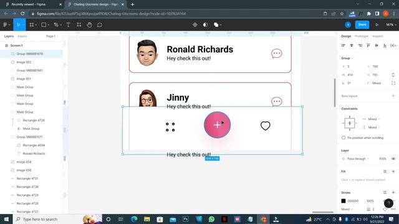Select the Frame tool
This screenshot has width=399, height=224.
[32, 25]
